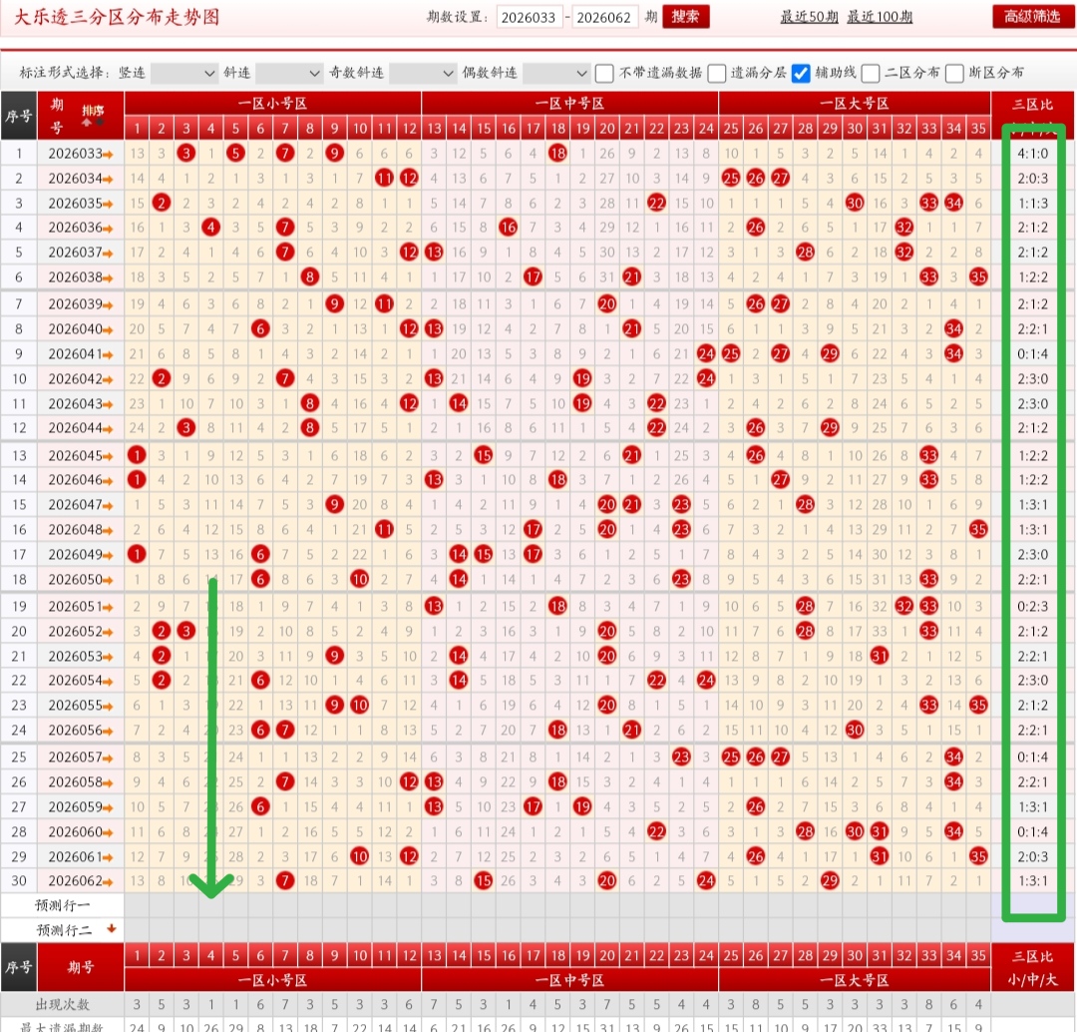Click red ball 18 in row 2026033
1077x1032 pixels.
click(557, 154)
